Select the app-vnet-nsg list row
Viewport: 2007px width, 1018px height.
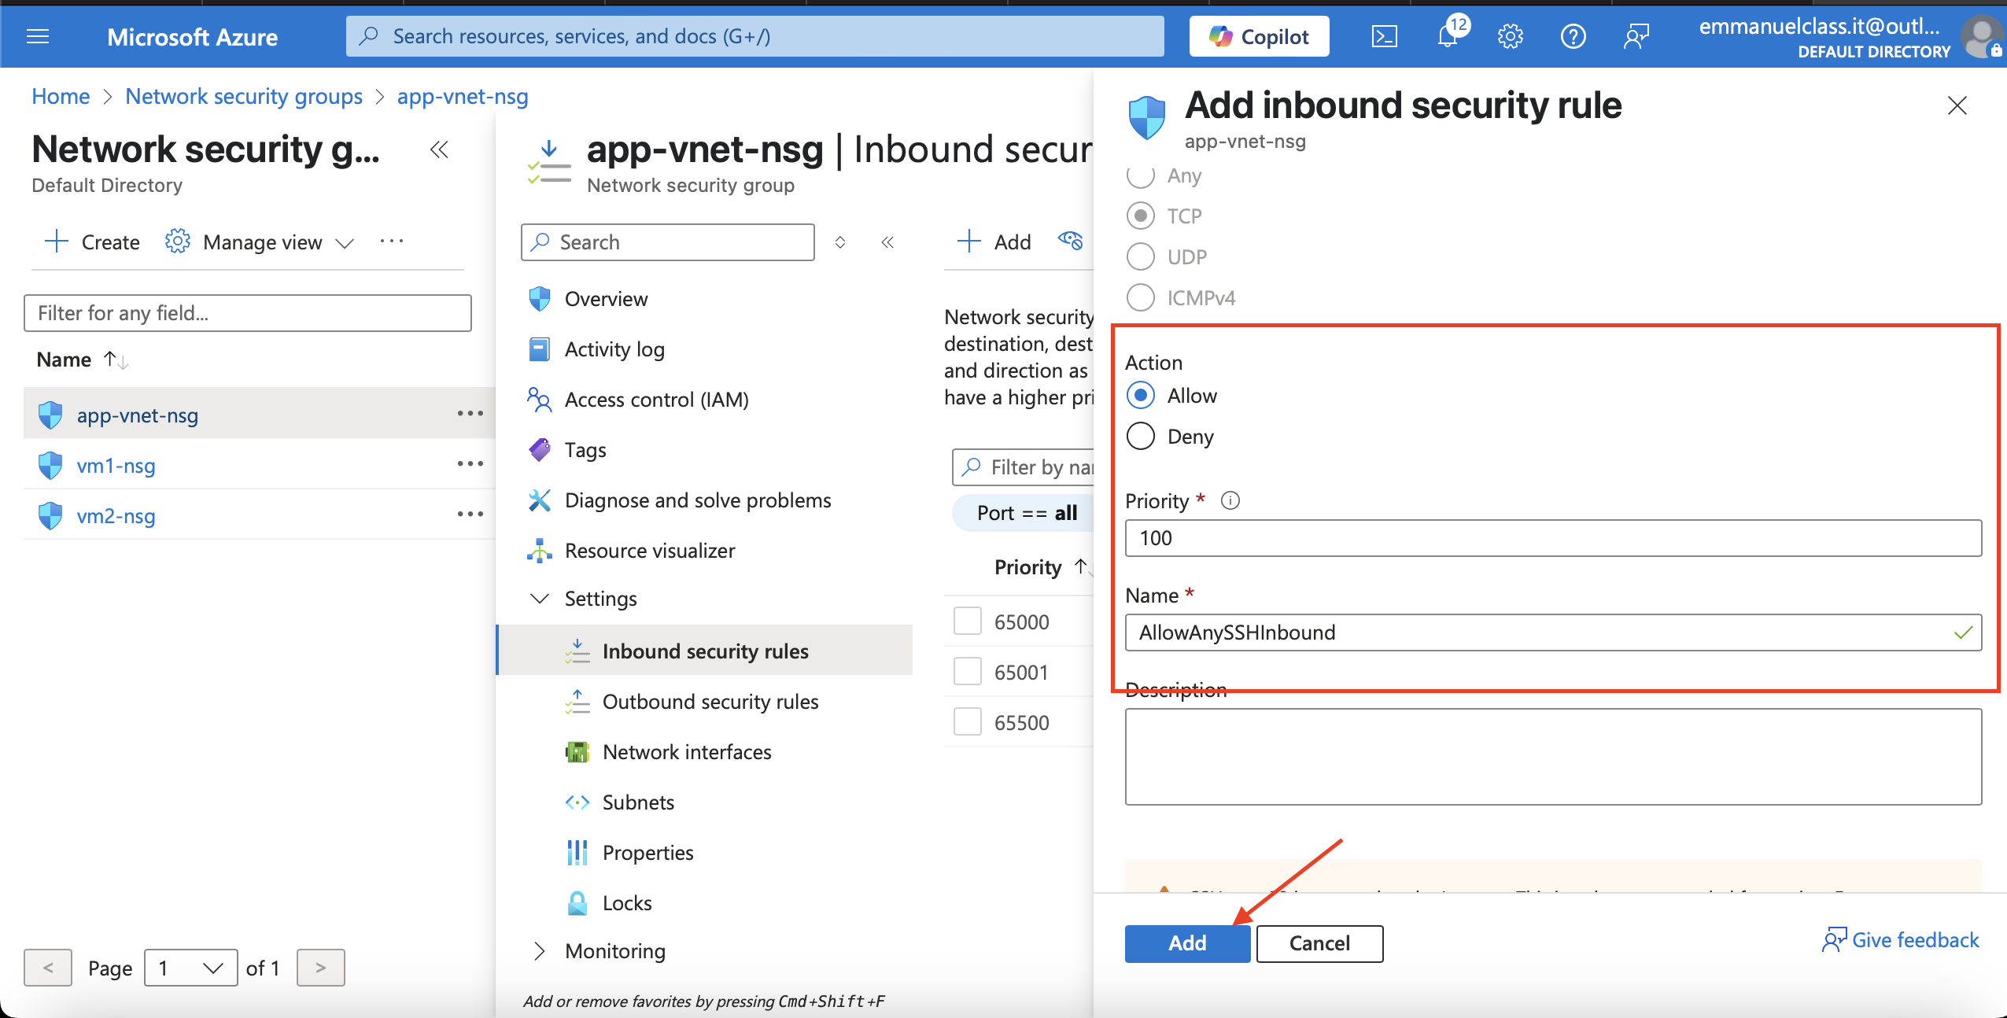click(x=259, y=414)
